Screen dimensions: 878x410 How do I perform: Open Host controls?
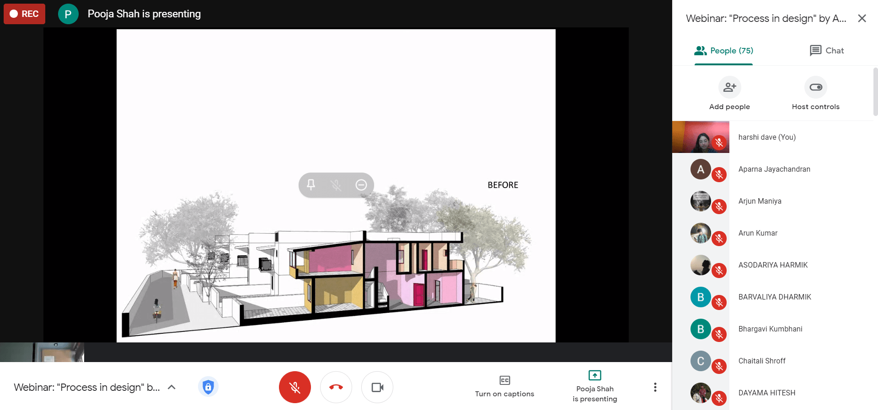(815, 87)
